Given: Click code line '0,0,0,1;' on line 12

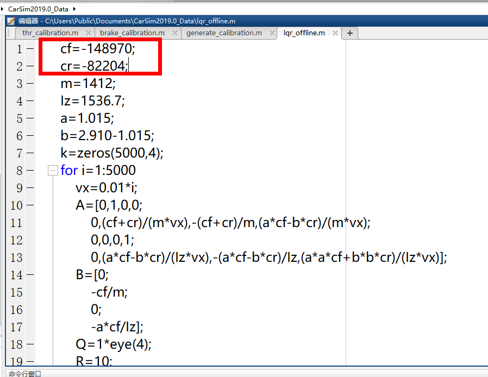Looking at the screenshot, I should coord(112,240).
